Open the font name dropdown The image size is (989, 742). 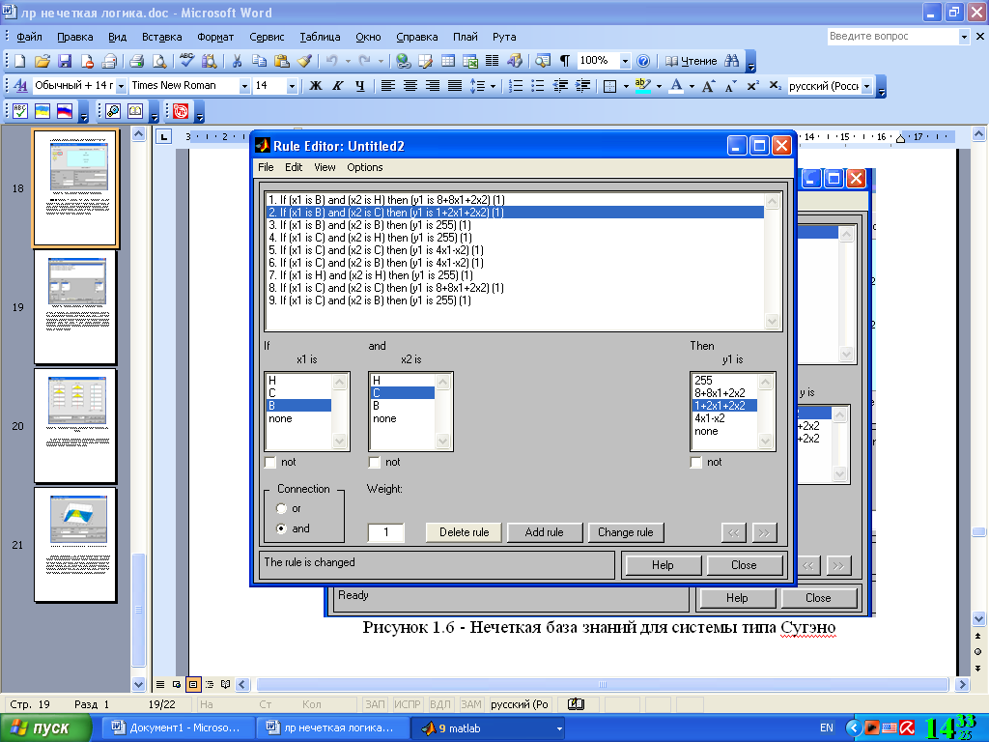244,86
